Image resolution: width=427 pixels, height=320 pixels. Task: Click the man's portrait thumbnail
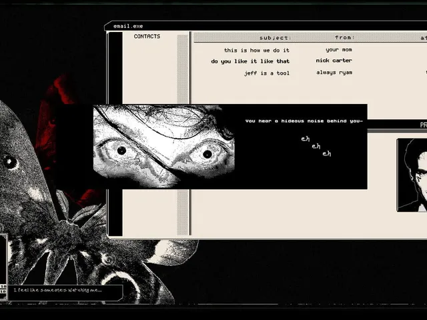[412, 175]
